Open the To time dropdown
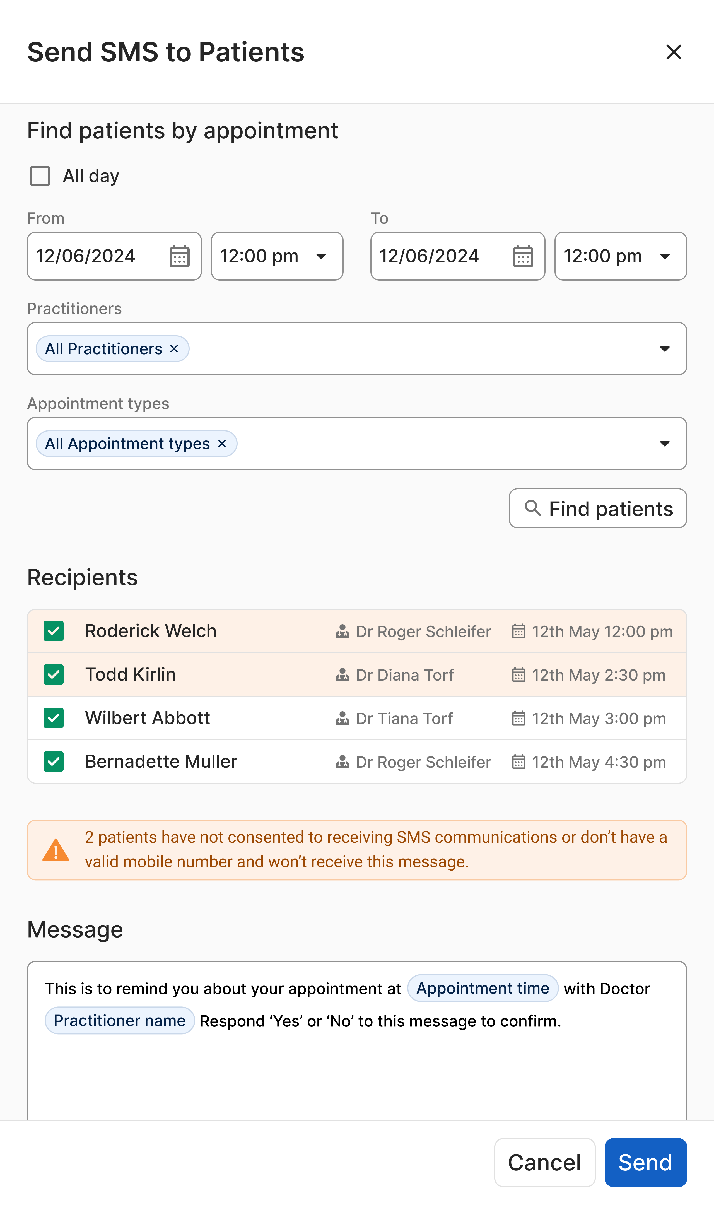The width and height of the screenshot is (714, 1205). [x=665, y=256]
